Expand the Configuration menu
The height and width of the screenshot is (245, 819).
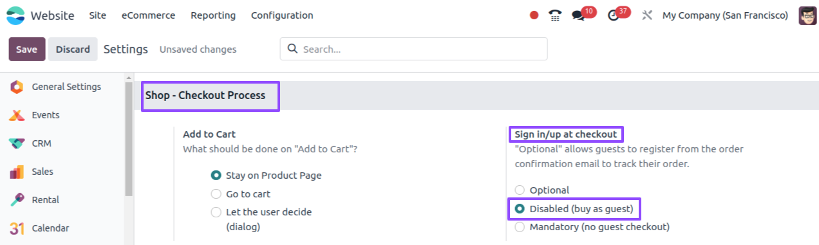tap(282, 15)
